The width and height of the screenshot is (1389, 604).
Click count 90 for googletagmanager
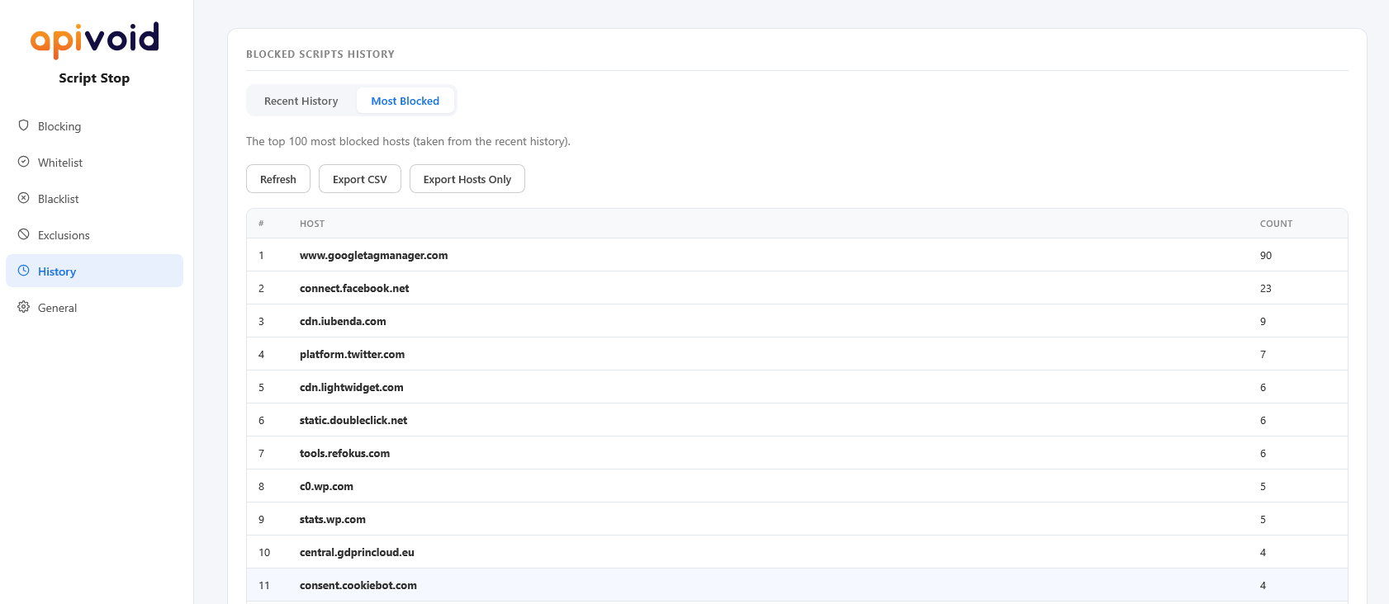1266,255
